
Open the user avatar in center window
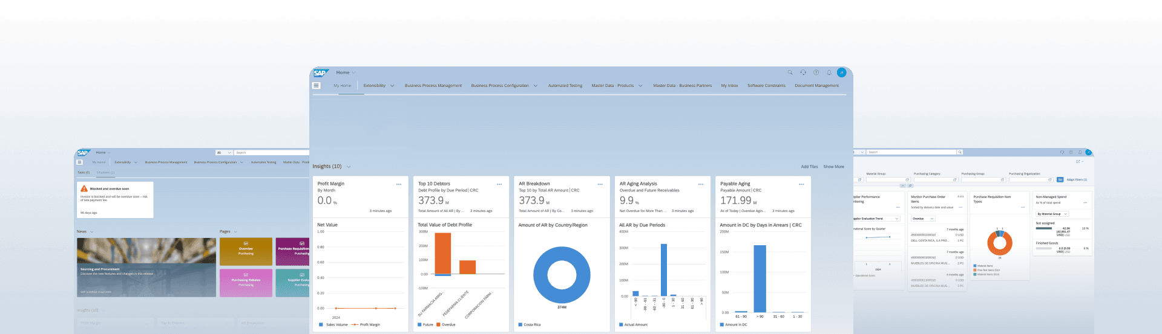click(841, 72)
